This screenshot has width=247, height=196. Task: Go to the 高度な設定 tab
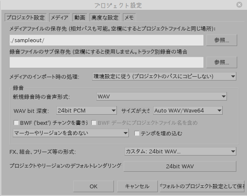click(x=105, y=17)
